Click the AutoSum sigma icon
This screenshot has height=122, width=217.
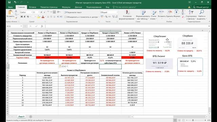click(x=183, y=11)
